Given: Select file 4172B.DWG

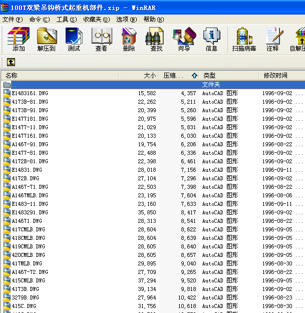Looking at the screenshot, I should (26, 178).
